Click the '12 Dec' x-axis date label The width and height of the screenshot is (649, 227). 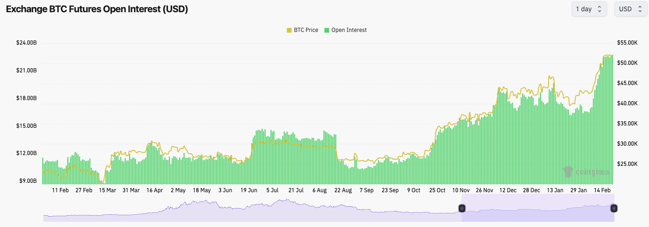click(508, 190)
